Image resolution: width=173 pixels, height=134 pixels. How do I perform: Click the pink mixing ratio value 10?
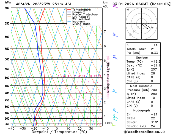(84, 76)
